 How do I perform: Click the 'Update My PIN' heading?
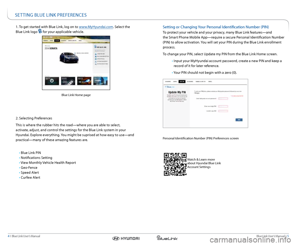pyautogui.click(x=177, y=92)
